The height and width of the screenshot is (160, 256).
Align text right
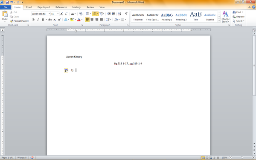[x=97, y=20]
